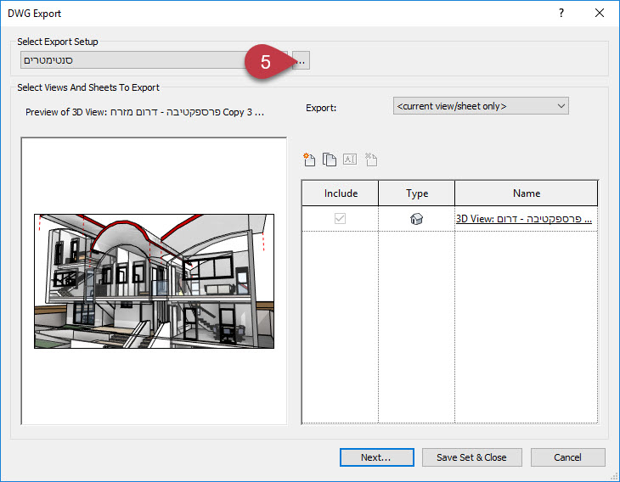Click the 3D view house icon in Type column
This screenshot has height=482, width=620.
pyautogui.click(x=416, y=219)
